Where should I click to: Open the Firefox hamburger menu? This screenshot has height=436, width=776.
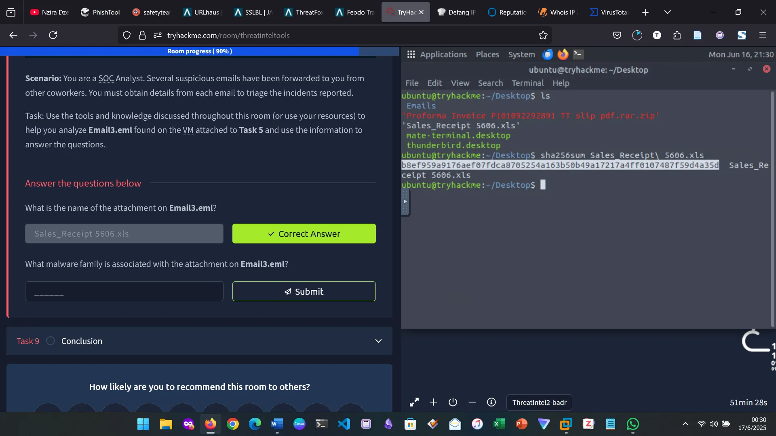(x=762, y=36)
